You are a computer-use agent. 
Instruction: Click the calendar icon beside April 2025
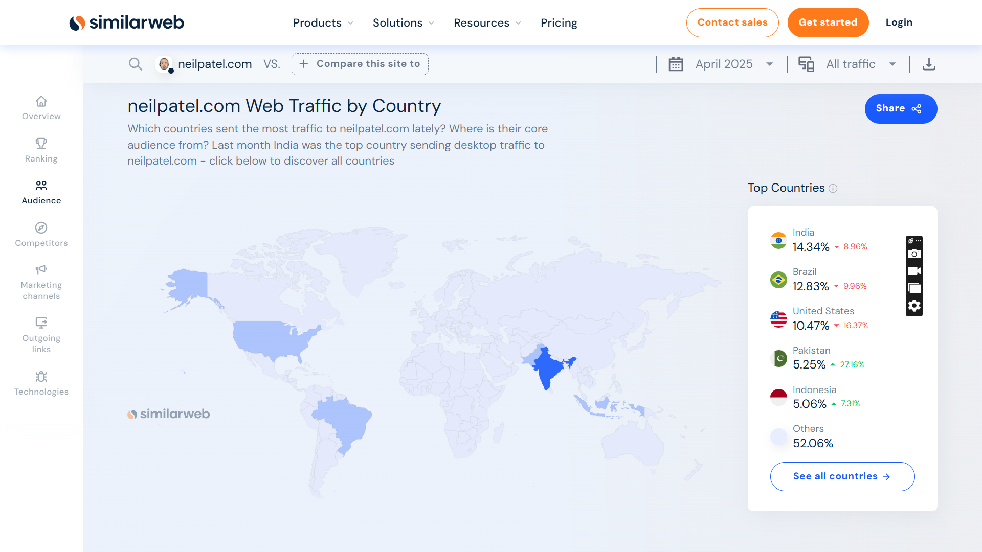click(x=676, y=64)
